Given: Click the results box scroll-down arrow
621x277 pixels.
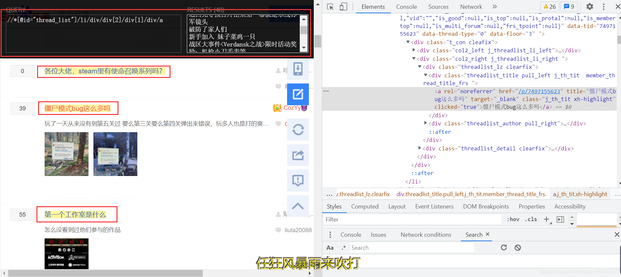Looking at the screenshot, I should click(304, 48).
